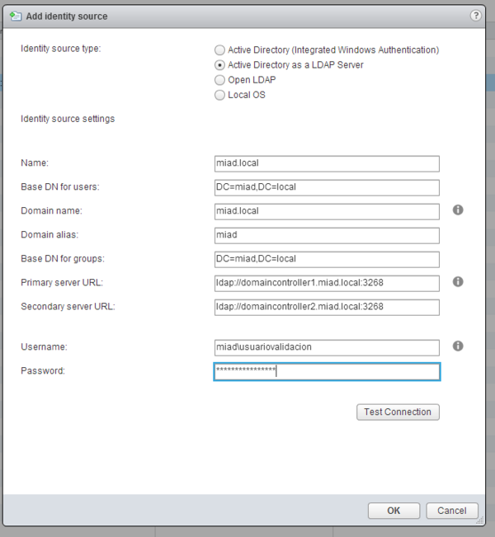Click the info icon beside Username

point(458,346)
